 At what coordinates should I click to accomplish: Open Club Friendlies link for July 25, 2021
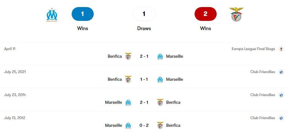coord(262,72)
